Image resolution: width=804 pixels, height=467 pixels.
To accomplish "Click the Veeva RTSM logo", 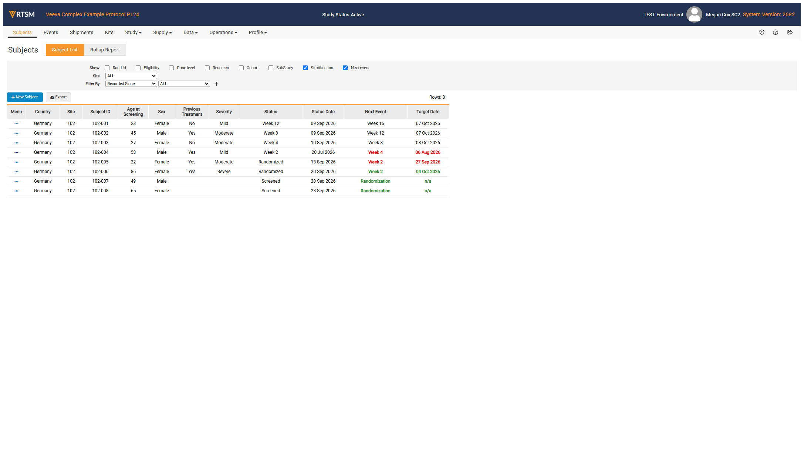I will [x=22, y=14].
